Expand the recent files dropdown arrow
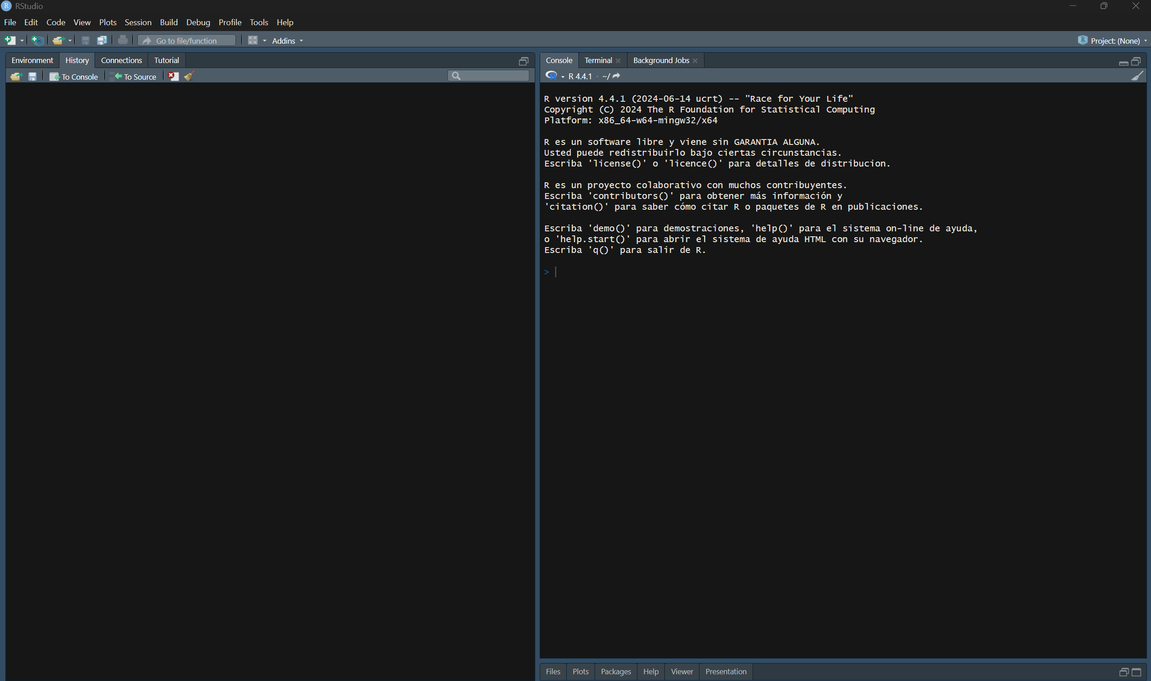1151x681 pixels. 70,41
